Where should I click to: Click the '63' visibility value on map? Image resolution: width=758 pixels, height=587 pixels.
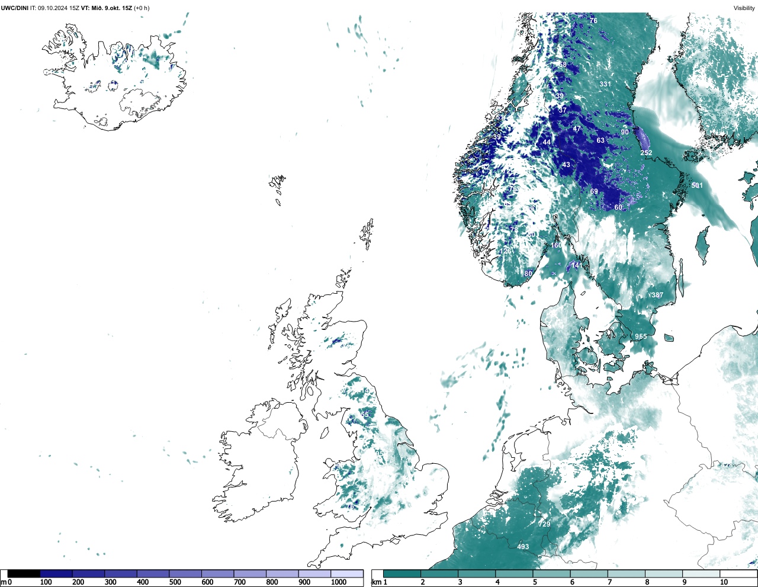[600, 140]
